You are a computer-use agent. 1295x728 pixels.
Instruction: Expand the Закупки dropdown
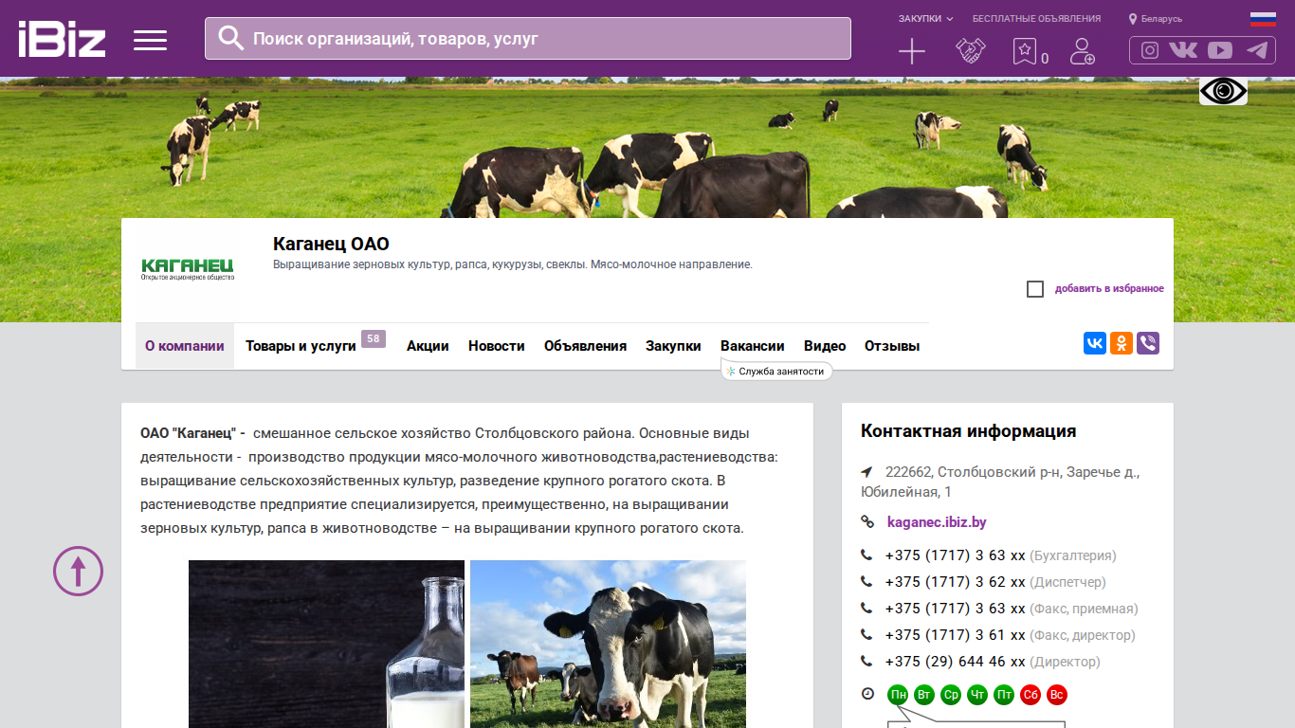(925, 19)
